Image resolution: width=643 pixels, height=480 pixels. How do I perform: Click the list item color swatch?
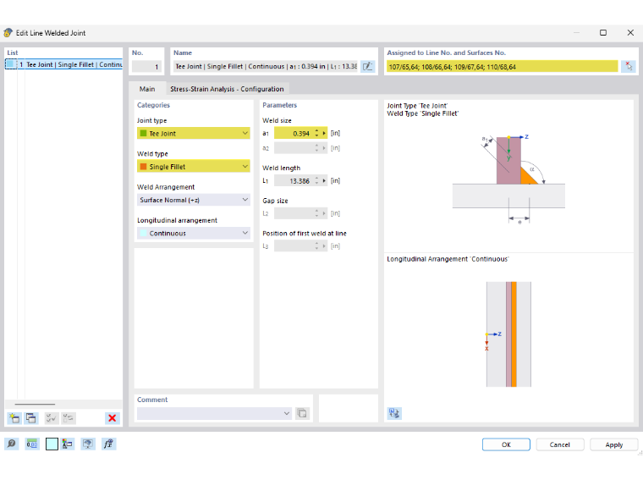(x=10, y=64)
